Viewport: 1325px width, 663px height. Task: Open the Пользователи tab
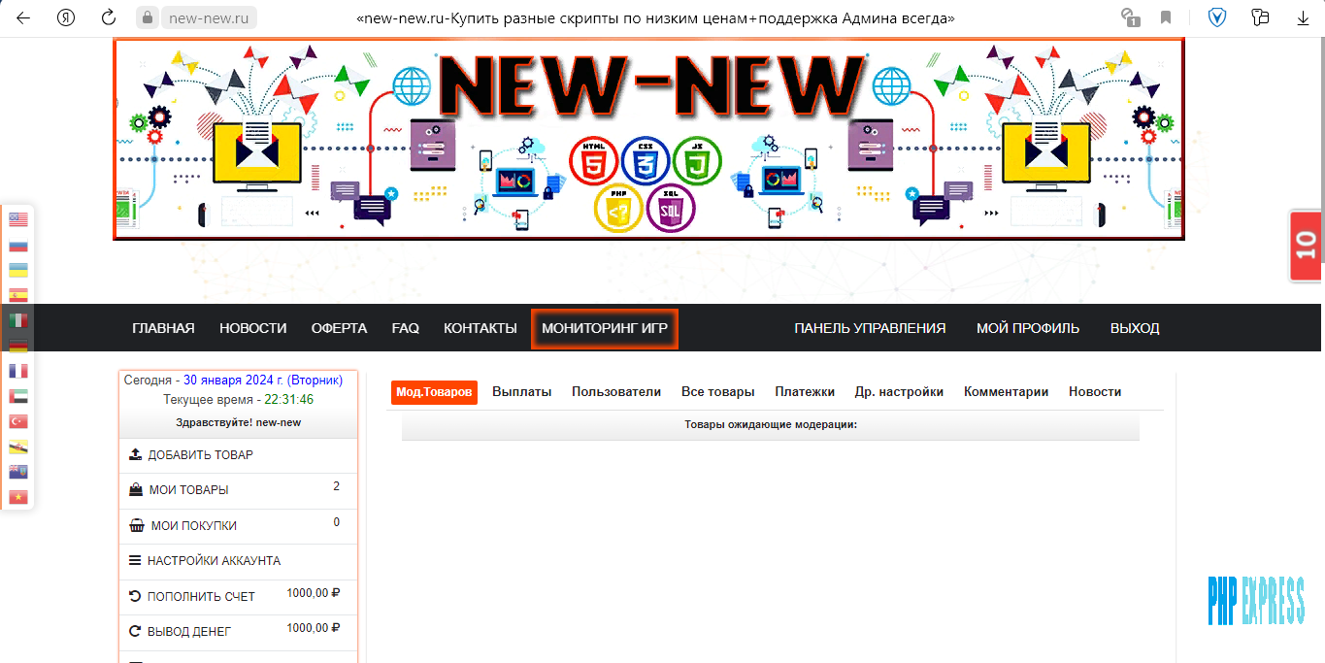(616, 392)
